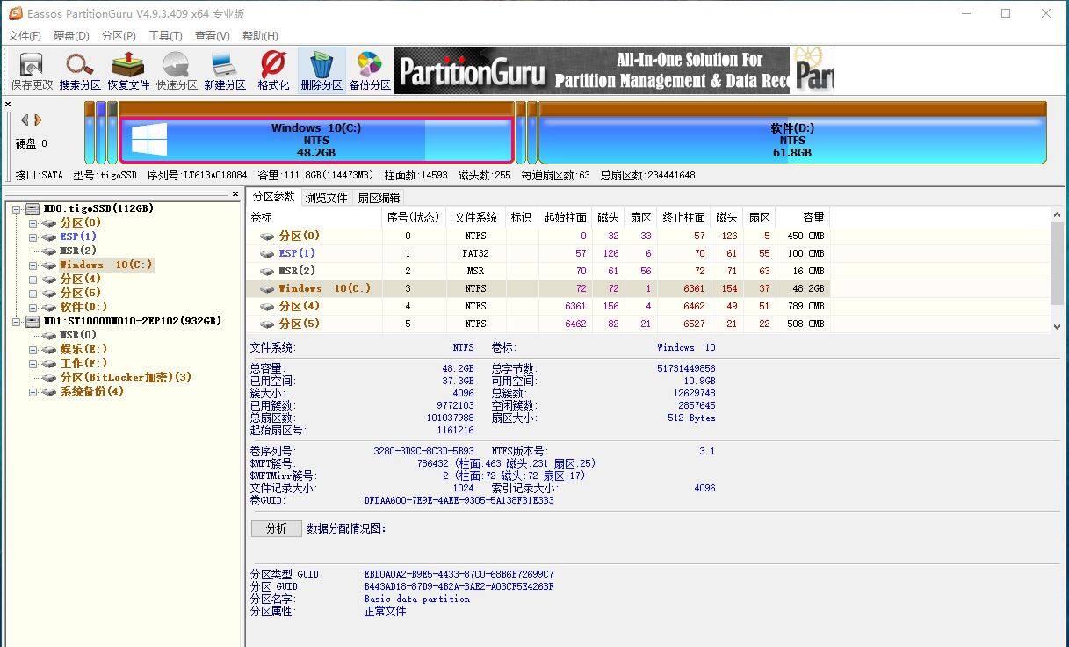The image size is (1069, 647).
Task: Expand the ESP(1) tree node
Action: tap(33, 236)
